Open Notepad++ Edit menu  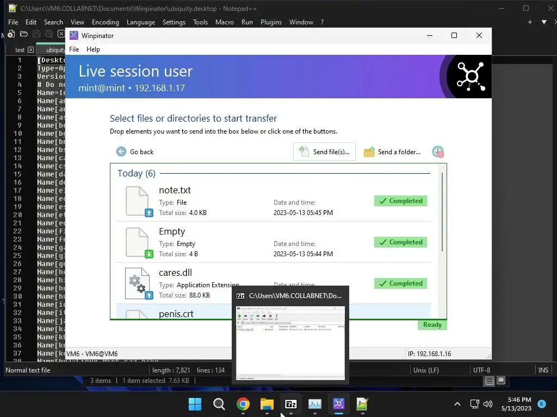pyautogui.click(x=31, y=22)
